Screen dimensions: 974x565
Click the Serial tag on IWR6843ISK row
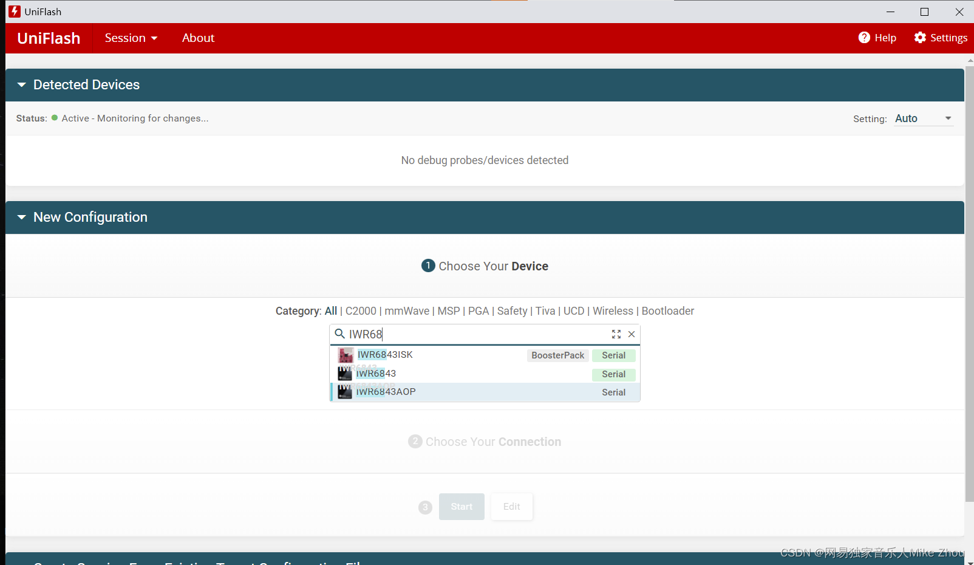pyautogui.click(x=614, y=355)
